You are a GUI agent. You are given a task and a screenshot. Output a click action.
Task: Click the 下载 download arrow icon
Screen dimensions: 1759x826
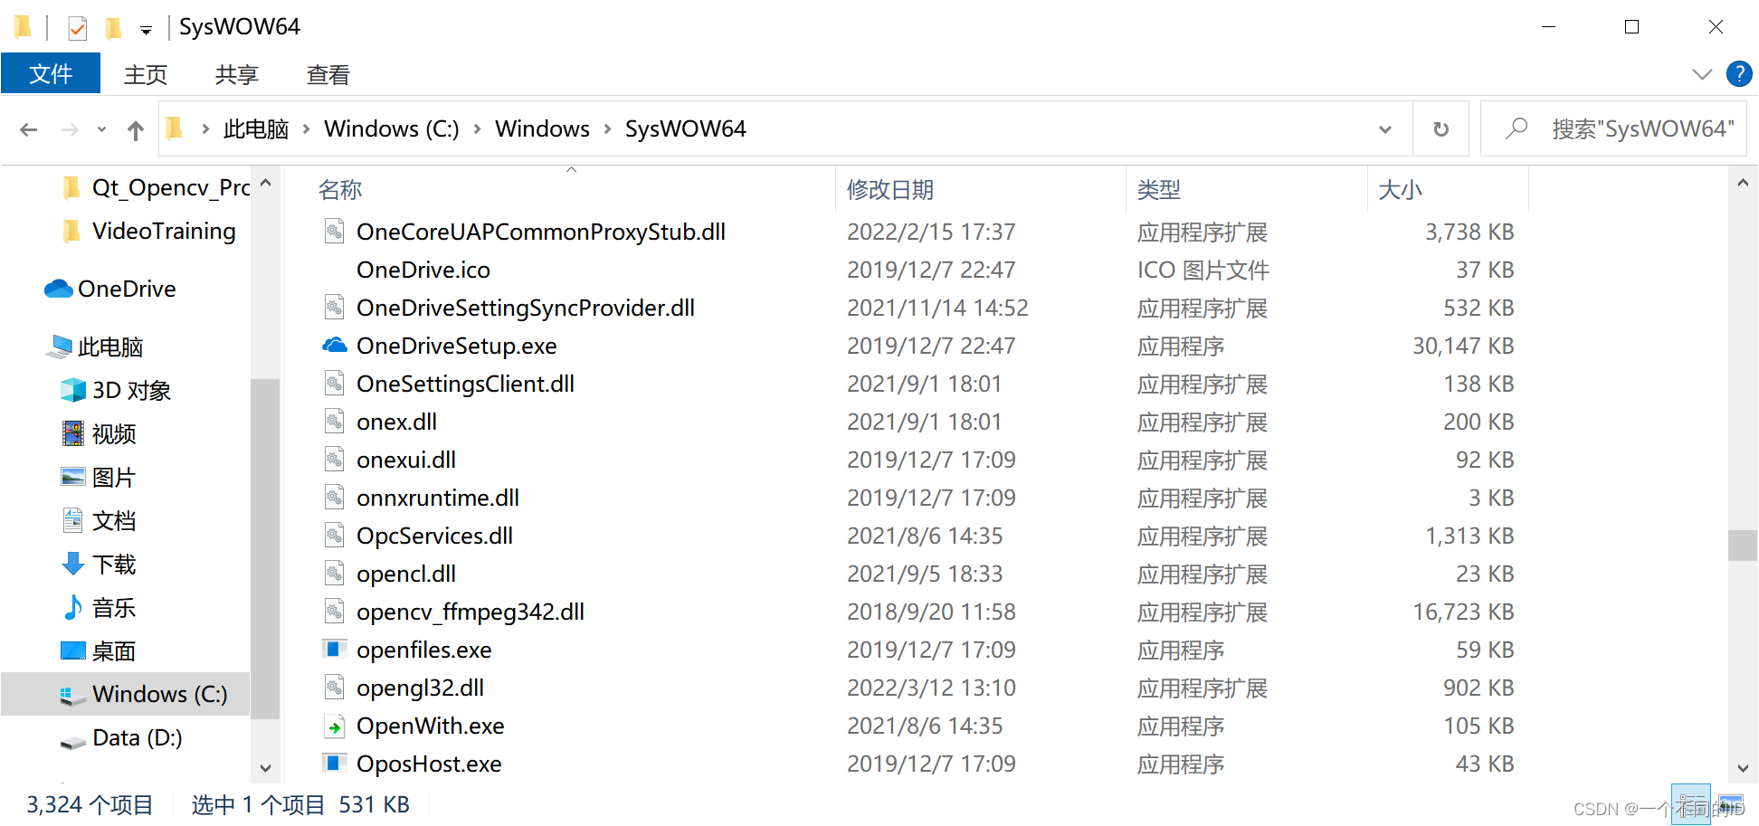73,564
